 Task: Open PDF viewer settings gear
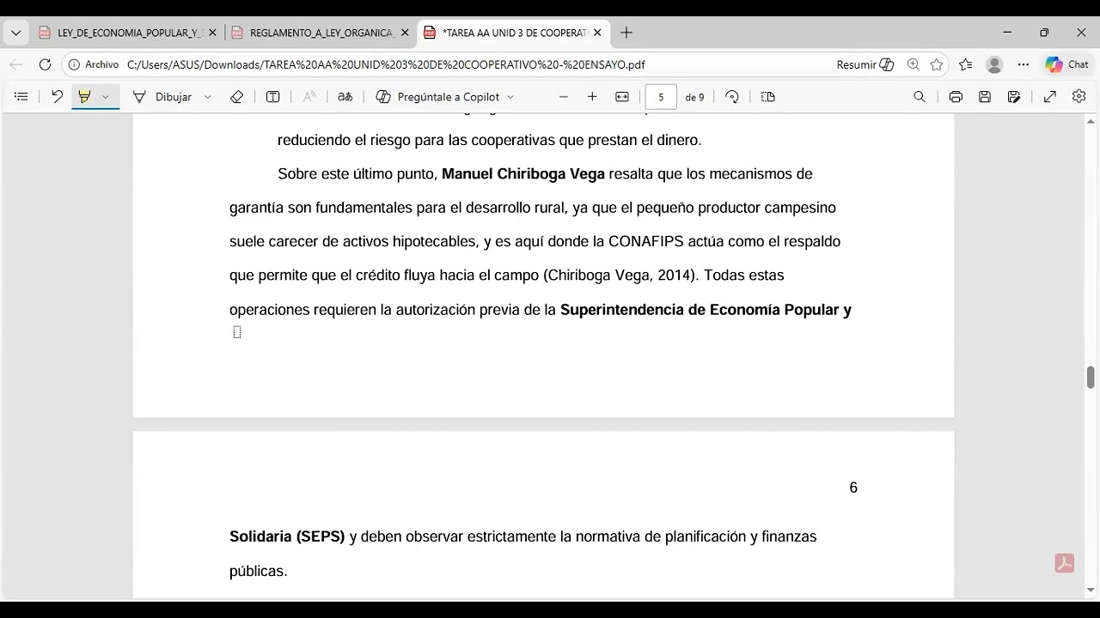(1079, 97)
